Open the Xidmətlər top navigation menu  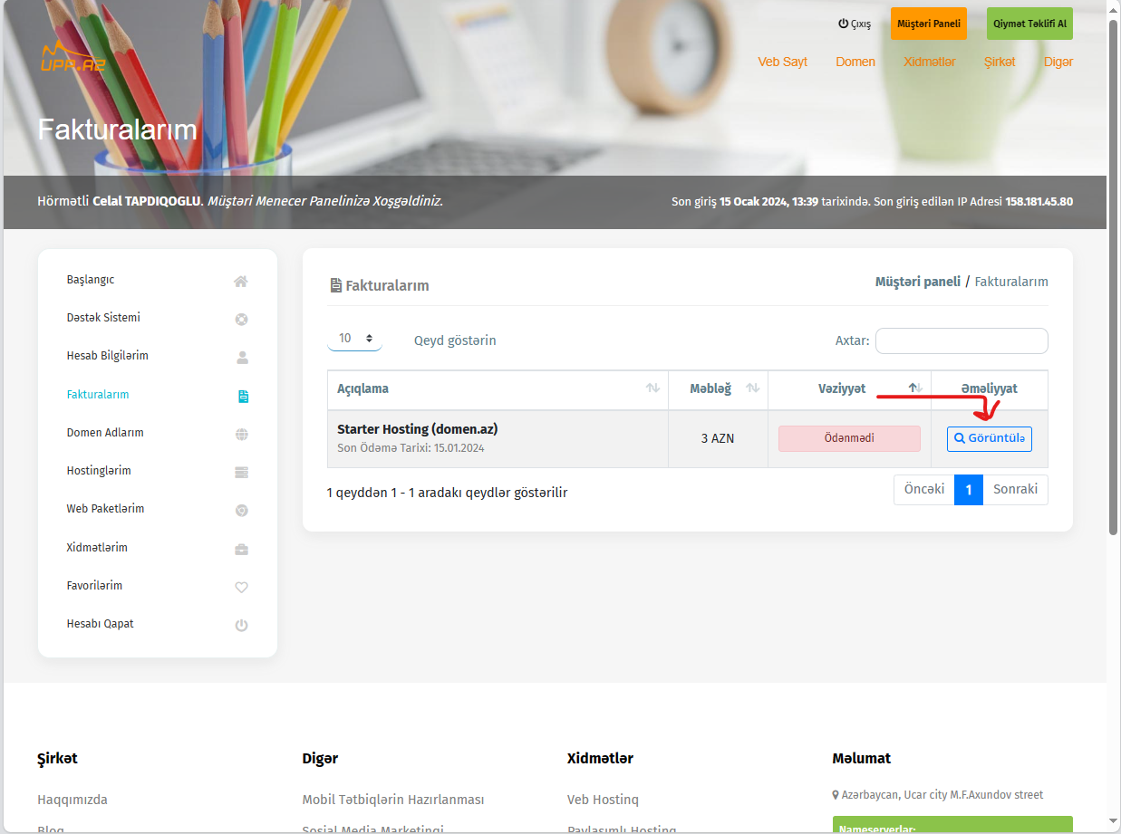(x=929, y=62)
